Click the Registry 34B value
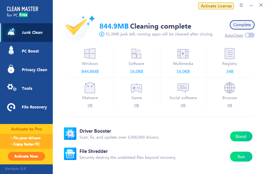This screenshot has height=174, width=267. point(230,71)
